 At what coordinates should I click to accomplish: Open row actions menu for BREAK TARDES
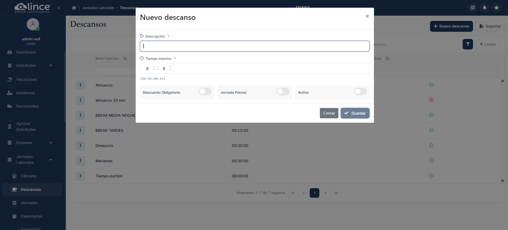80,130
